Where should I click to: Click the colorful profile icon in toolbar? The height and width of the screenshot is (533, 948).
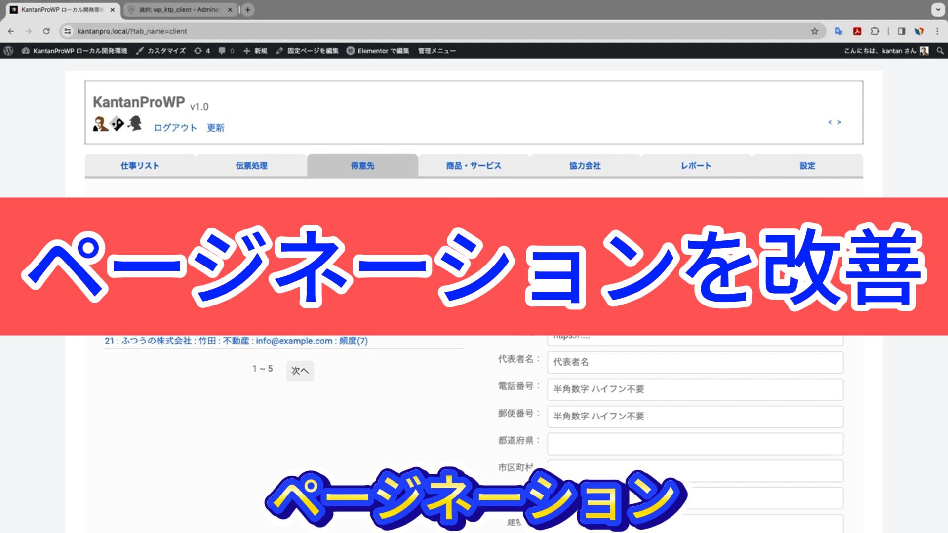click(x=919, y=31)
